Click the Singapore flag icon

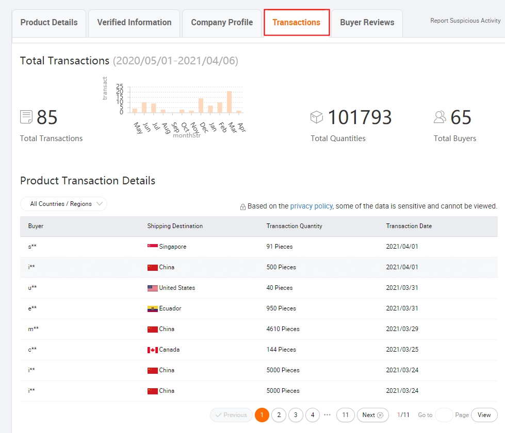pyautogui.click(x=153, y=246)
